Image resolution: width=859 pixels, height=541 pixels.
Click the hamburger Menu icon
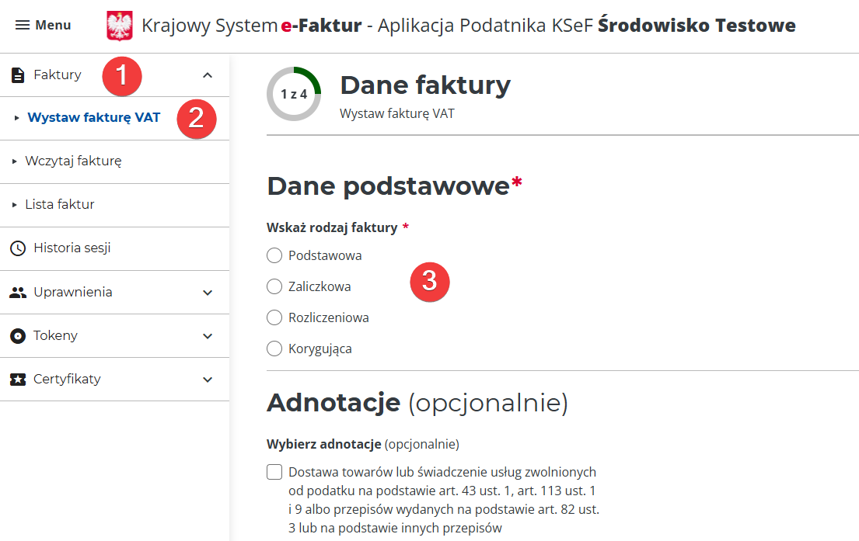23,25
